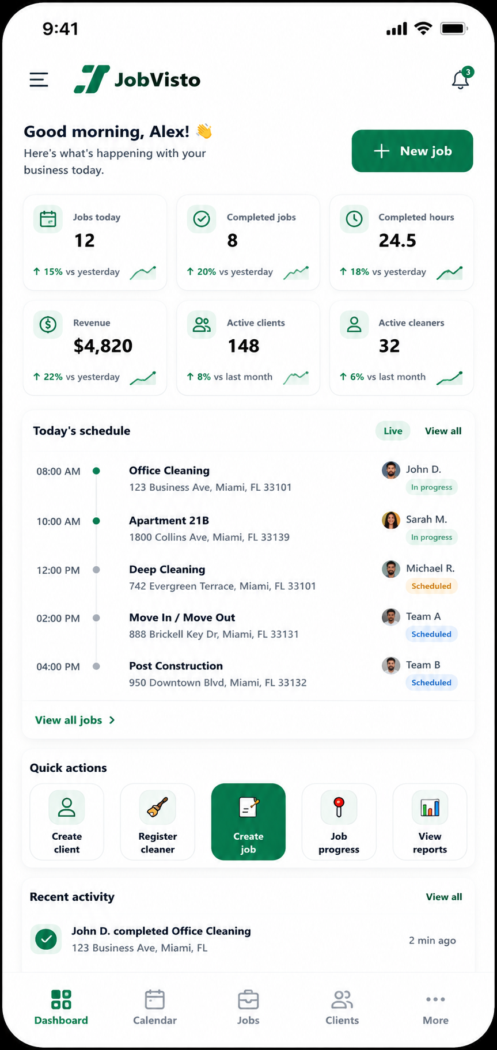The image size is (497, 1050).
Task: Click the Active cleaners person icon
Action: coord(354,324)
